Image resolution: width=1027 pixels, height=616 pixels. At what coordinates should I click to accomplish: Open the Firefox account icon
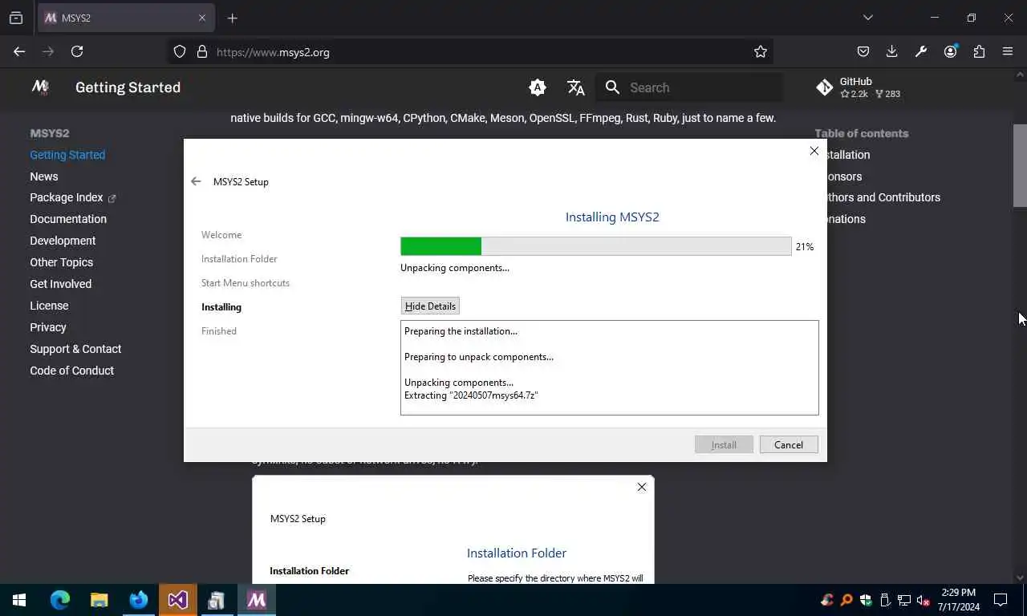(x=951, y=51)
